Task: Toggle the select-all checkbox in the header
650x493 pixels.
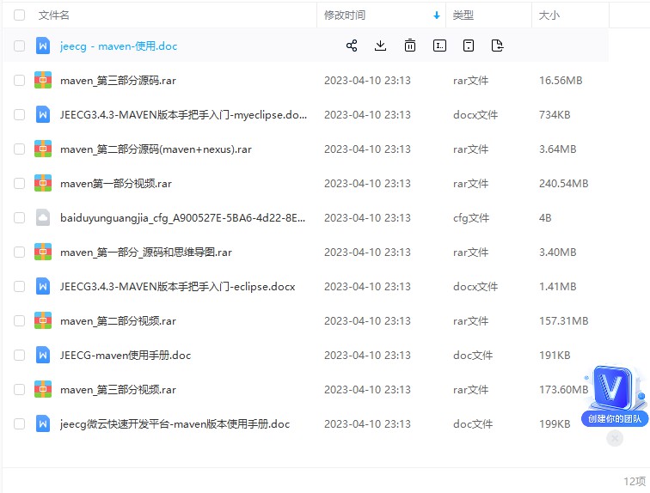Action: (19, 15)
